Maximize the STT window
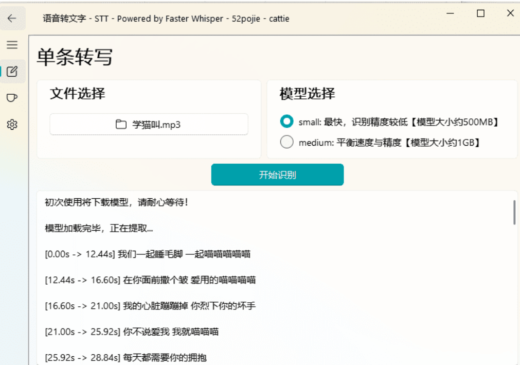This screenshot has width=520, height=365. click(x=480, y=13)
